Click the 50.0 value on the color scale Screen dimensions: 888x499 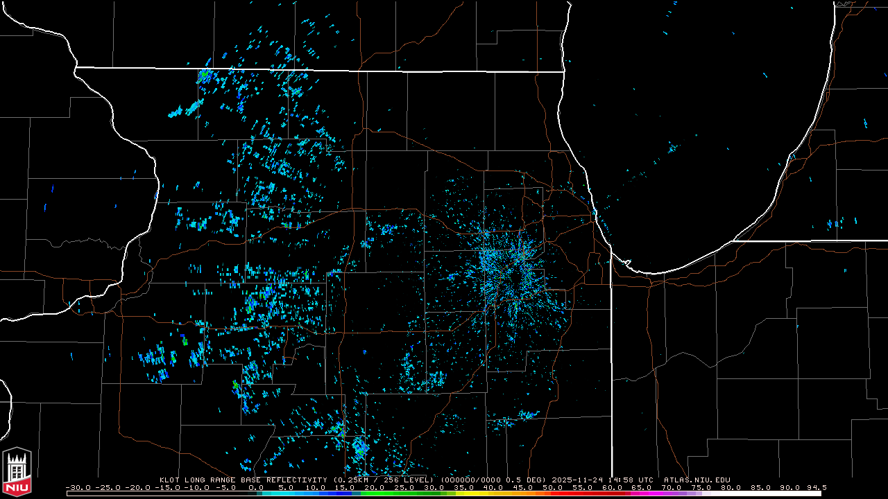click(553, 487)
